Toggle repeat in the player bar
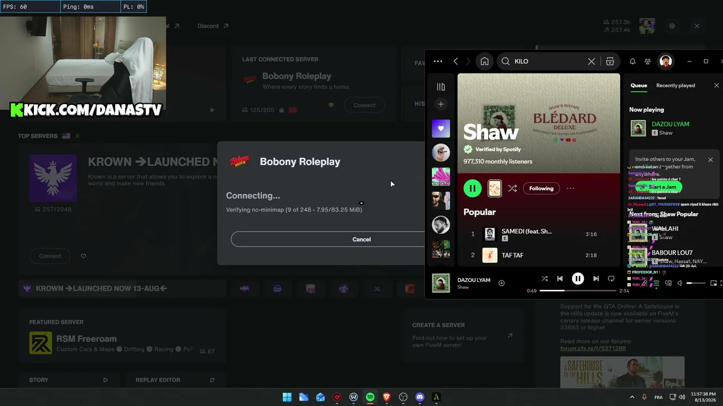The image size is (723, 406). [x=611, y=279]
